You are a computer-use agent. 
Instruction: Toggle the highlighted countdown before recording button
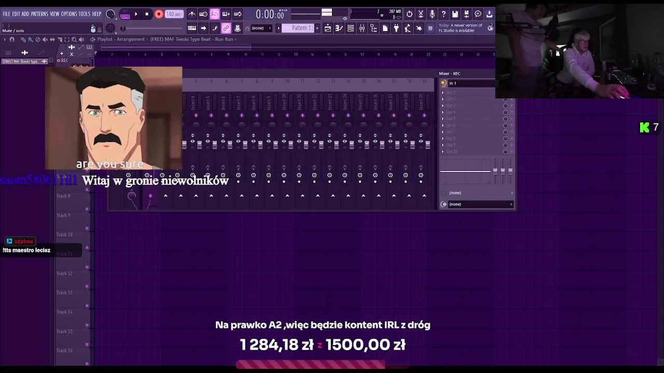pyautogui.click(x=215, y=14)
